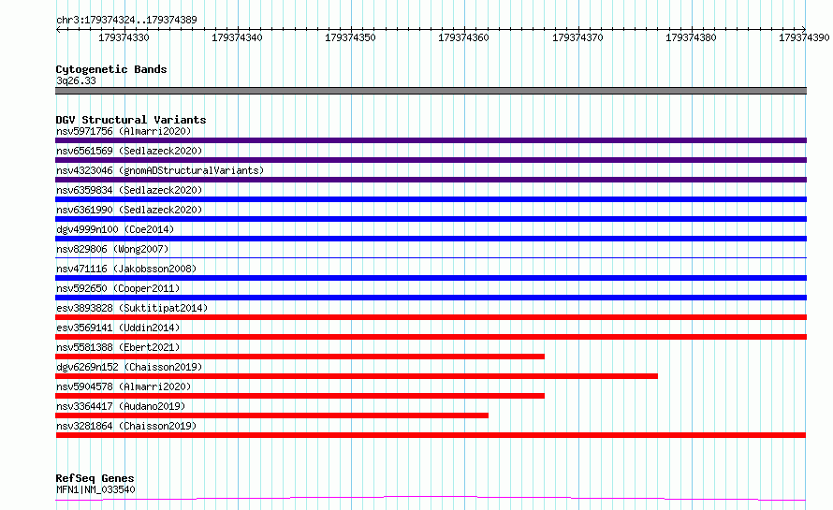Click nsv829806 (Wong2007) variant label
Viewport: 833px width, 510px height.
click(112, 249)
